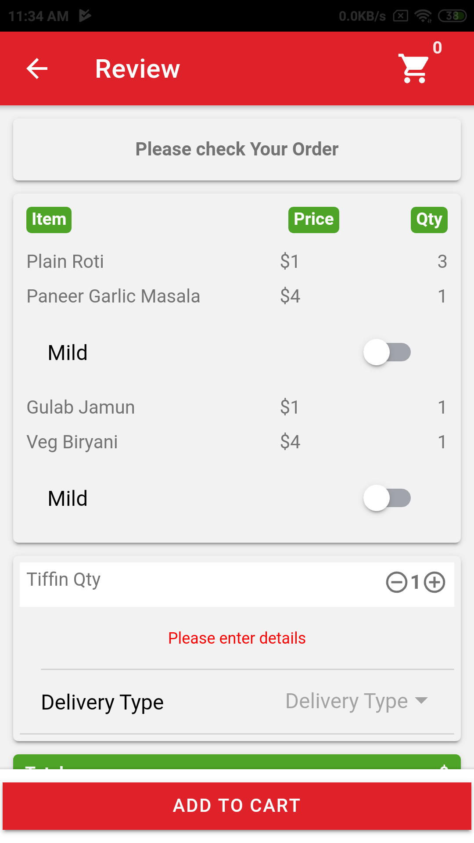Tap the Wi-Fi status icon
Viewport: 474px width, 843px height.
423,16
